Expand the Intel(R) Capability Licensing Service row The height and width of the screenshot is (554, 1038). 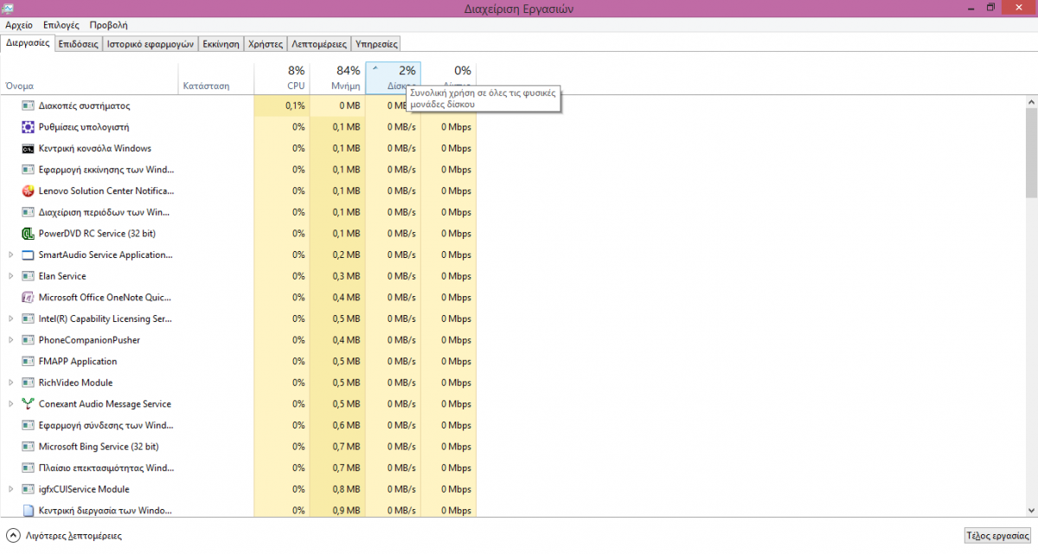[x=10, y=319]
